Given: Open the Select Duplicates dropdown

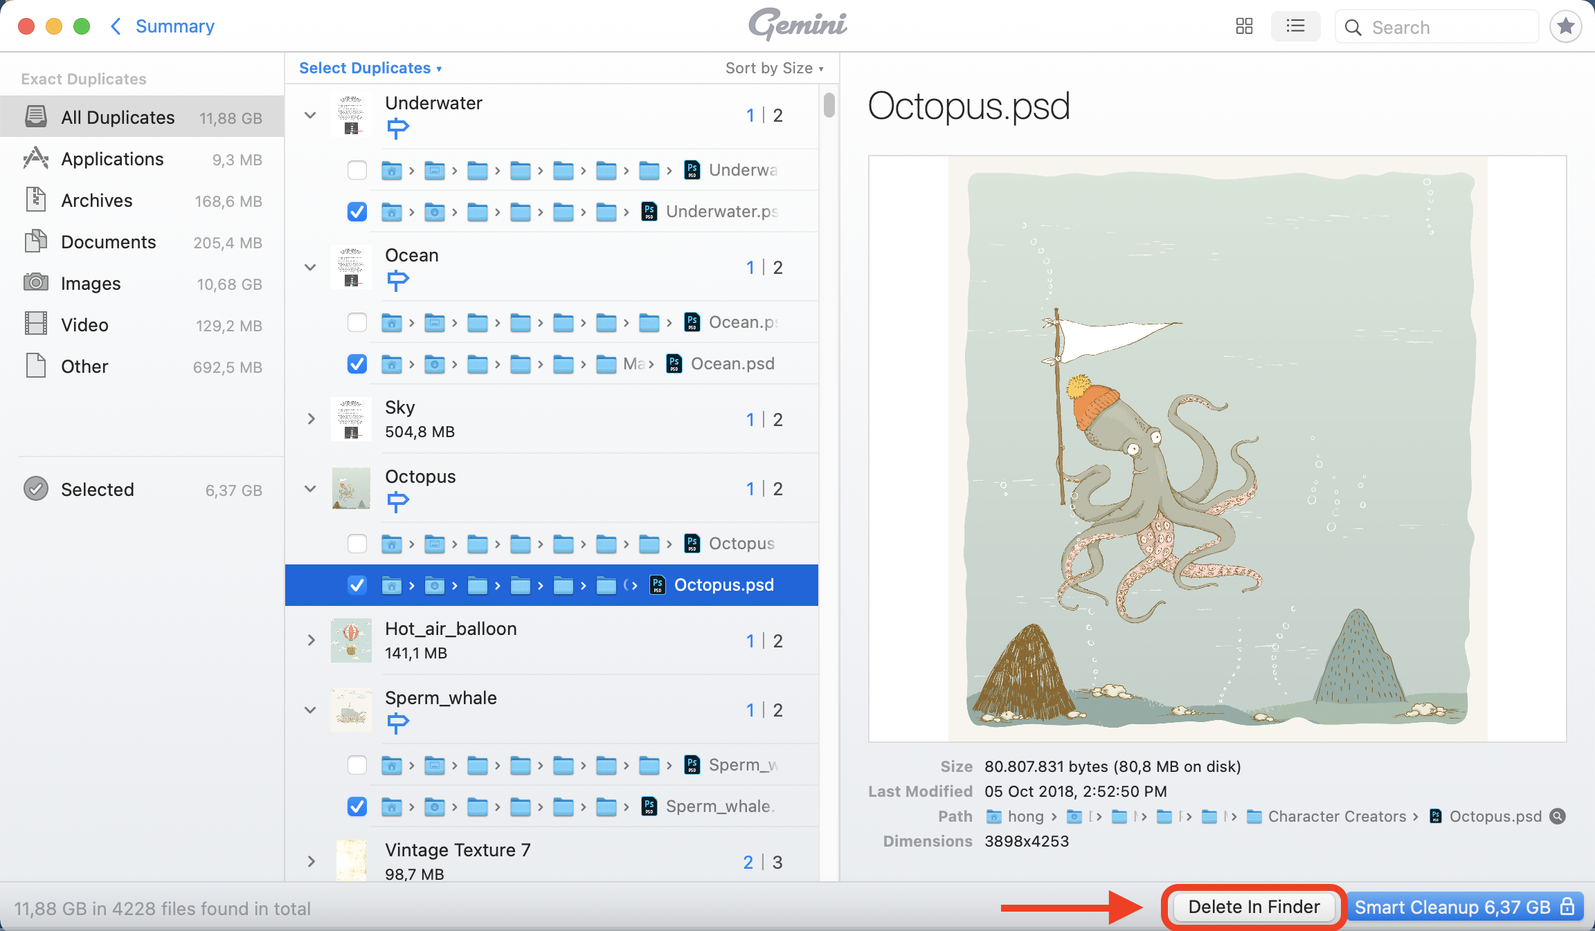Looking at the screenshot, I should 370,68.
